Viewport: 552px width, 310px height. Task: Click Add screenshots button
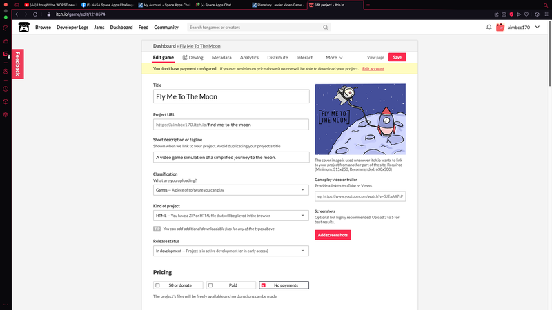333,235
